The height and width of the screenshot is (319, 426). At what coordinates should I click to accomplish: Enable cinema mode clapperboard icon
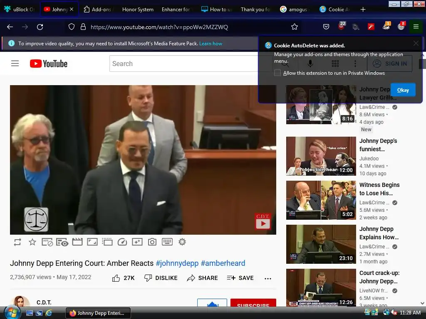point(77,242)
